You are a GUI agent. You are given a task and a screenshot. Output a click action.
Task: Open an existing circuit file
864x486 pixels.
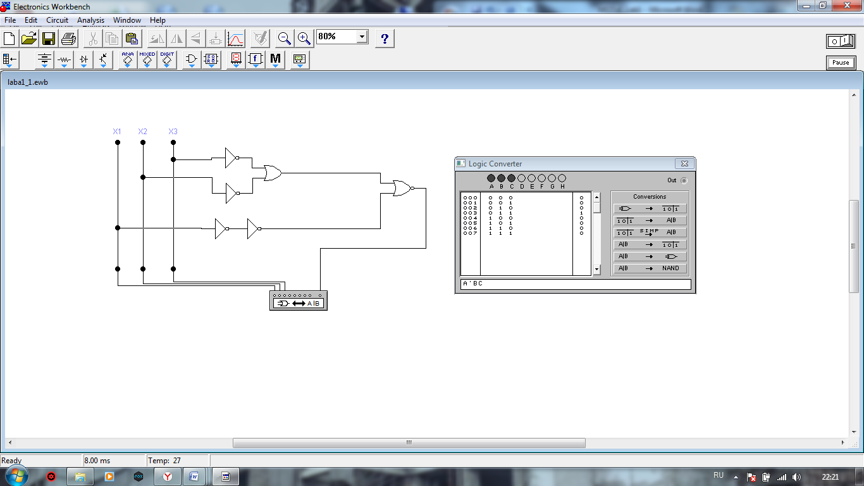point(29,39)
